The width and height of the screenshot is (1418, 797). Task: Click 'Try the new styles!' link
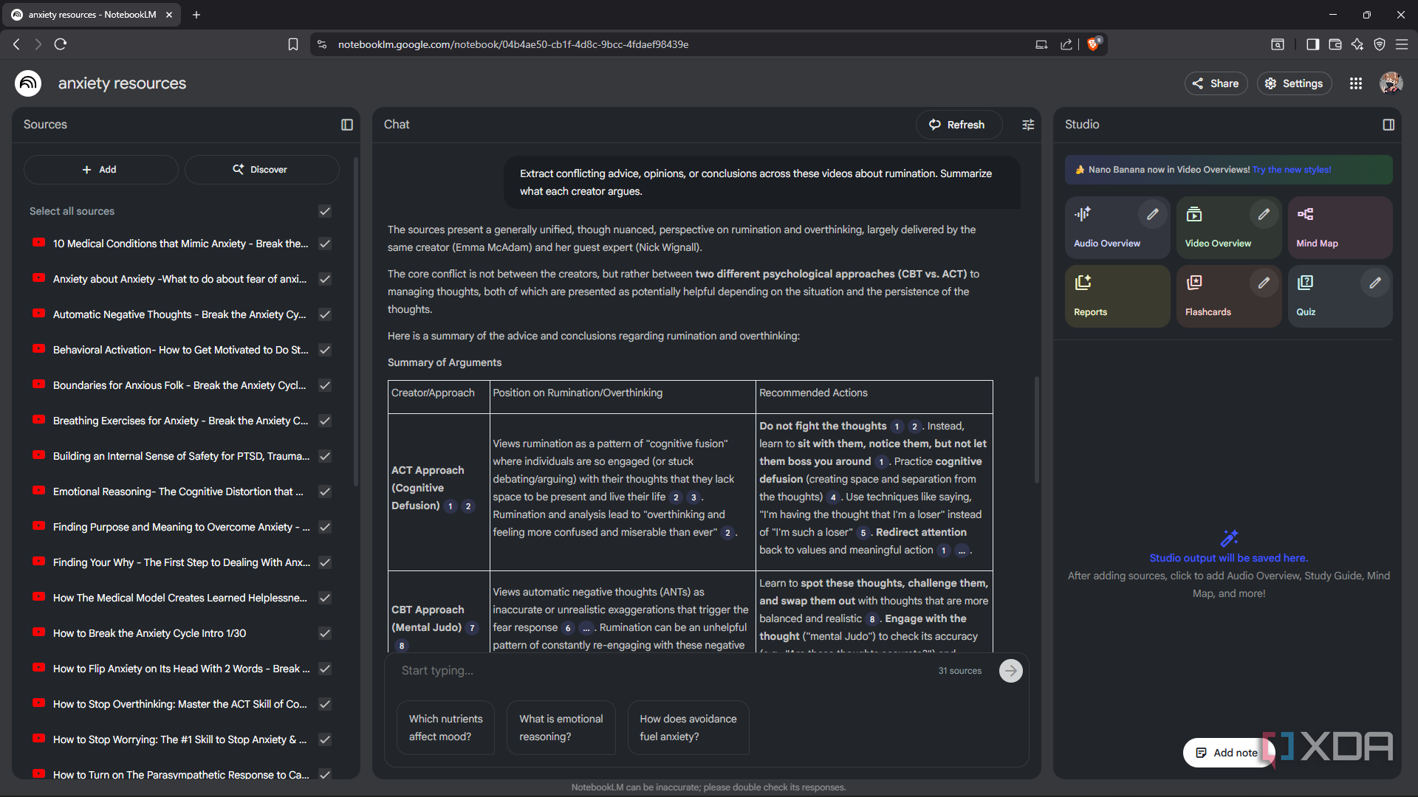[1292, 170]
